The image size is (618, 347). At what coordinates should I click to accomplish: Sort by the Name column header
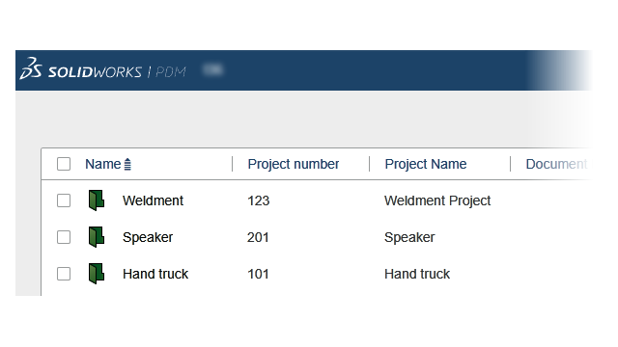coord(103,164)
